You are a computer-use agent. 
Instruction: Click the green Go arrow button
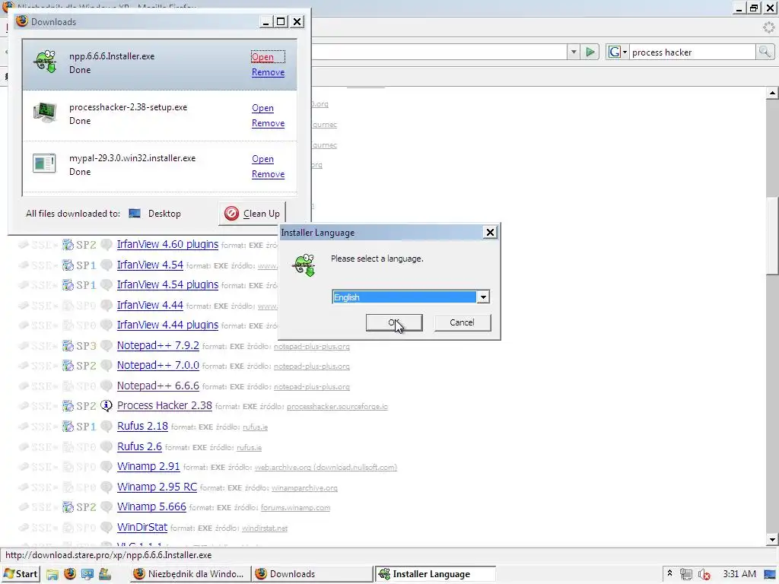coord(590,52)
